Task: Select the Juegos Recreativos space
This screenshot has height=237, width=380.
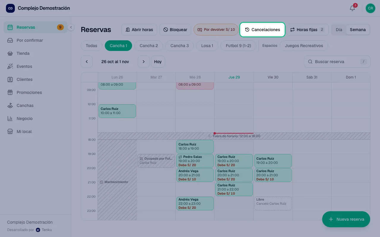Action: (x=304, y=46)
